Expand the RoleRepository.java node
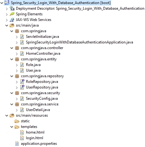The width and height of the screenshot is (145, 147). coord(17,82)
